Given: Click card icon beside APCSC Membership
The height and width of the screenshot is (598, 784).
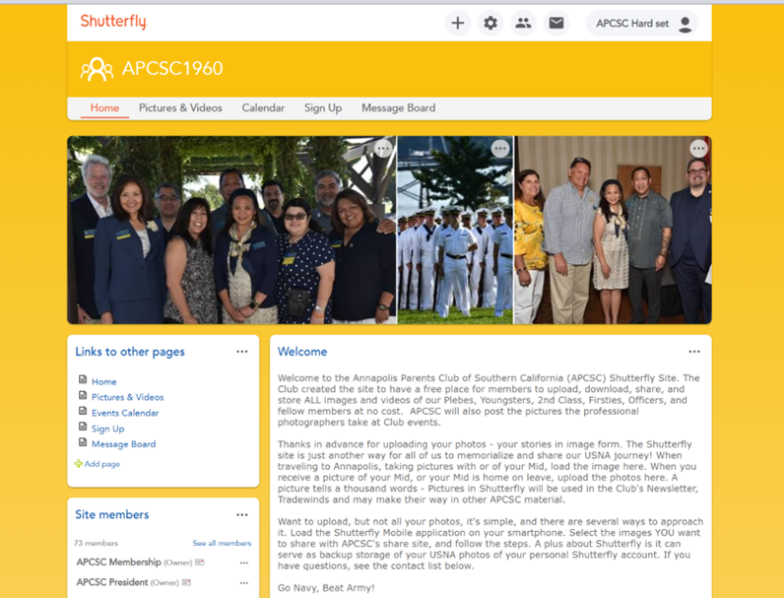Looking at the screenshot, I should pos(200,563).
